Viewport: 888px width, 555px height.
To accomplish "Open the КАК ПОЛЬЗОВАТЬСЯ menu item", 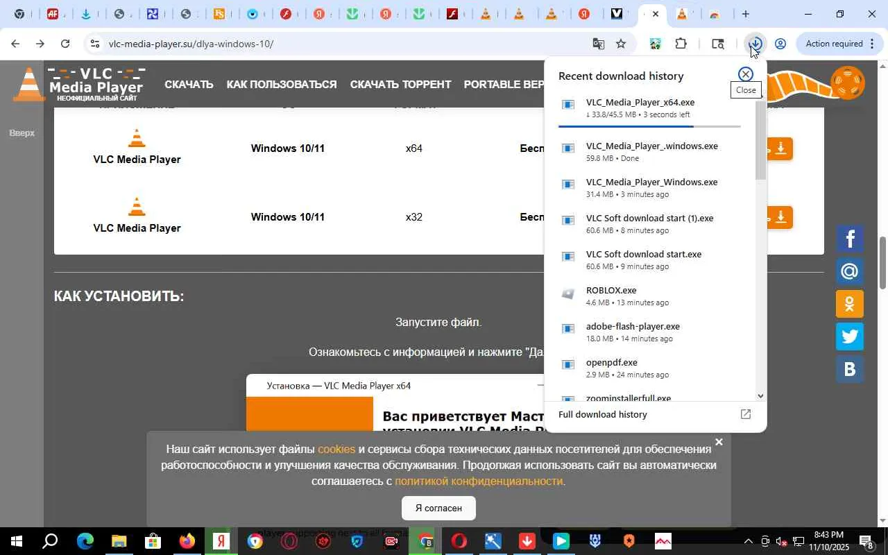I will click(282, 85).
